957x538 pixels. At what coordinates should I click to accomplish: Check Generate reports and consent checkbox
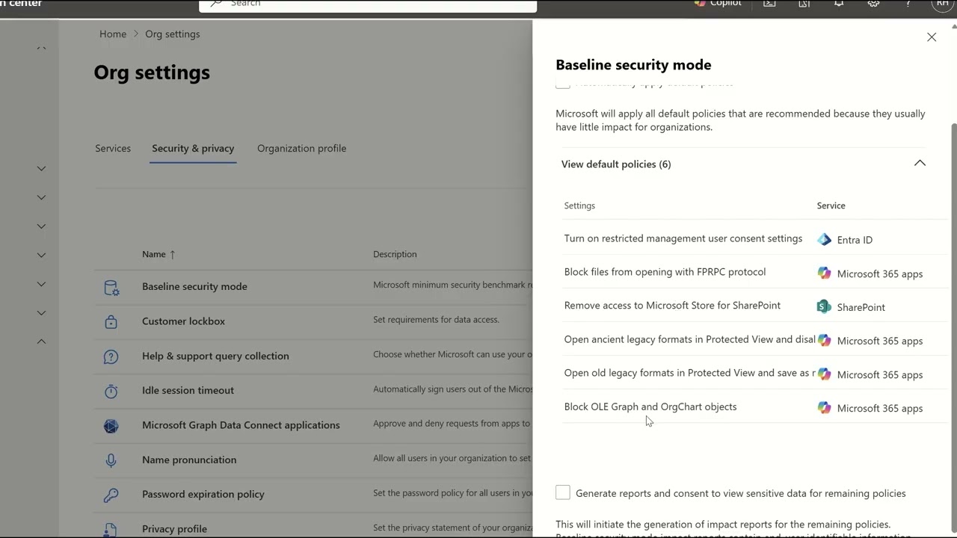[x=563, y=492]
